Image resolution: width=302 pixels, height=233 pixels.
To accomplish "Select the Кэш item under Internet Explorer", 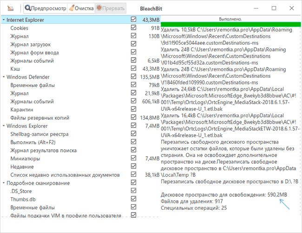I will [x=15, y=69].
